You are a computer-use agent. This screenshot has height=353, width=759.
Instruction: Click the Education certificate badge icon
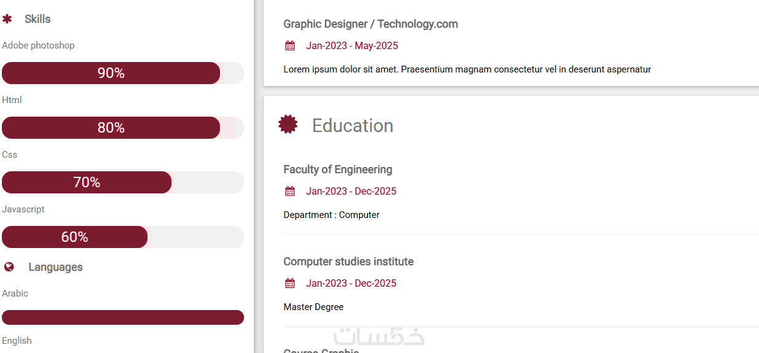tap(288, 125)
